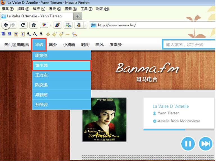
Task: Open the 歷史 (S) menu
Action: point(55,9)
